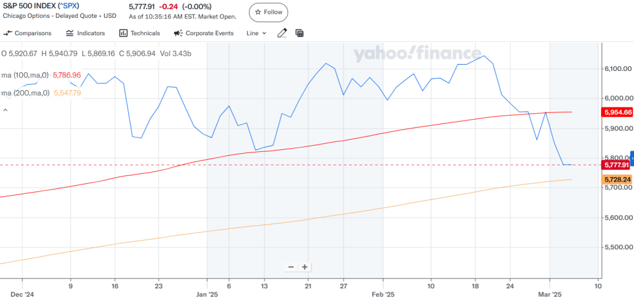This screenshot has height=300, width=634.
Task: Open the Comparisons tool
Action: [28, 33]
